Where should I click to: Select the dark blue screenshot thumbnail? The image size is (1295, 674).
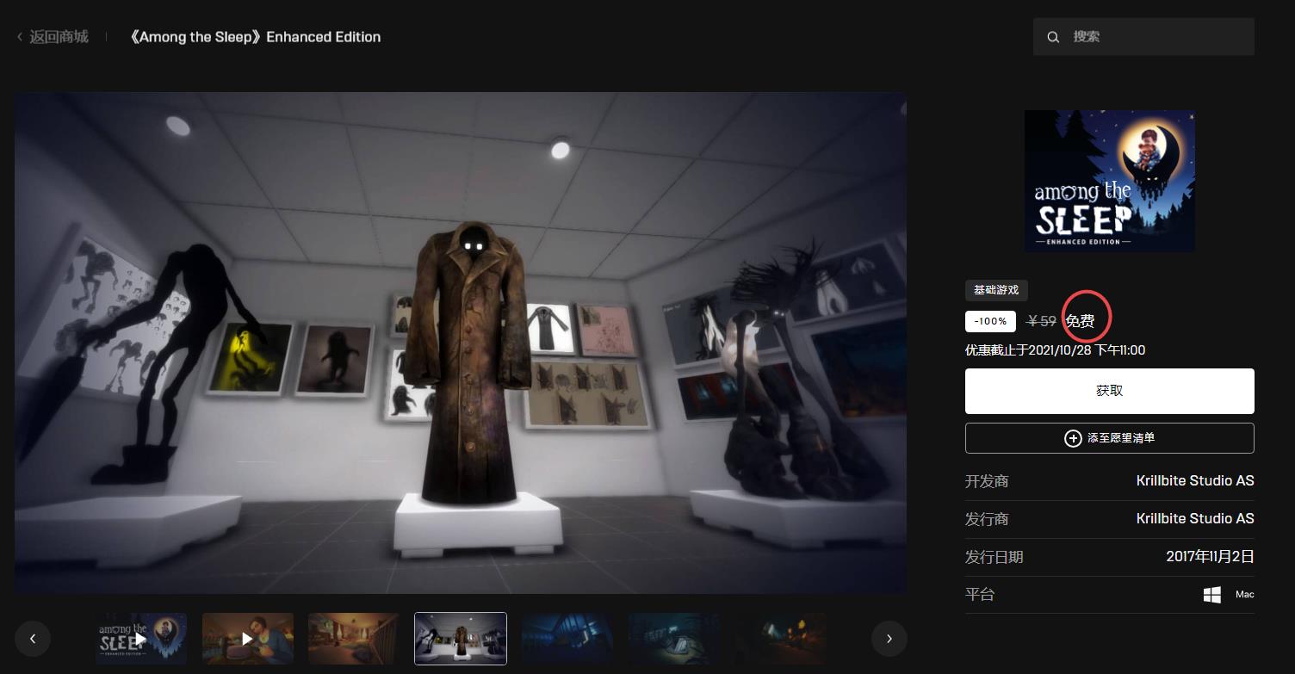point(567,639)
